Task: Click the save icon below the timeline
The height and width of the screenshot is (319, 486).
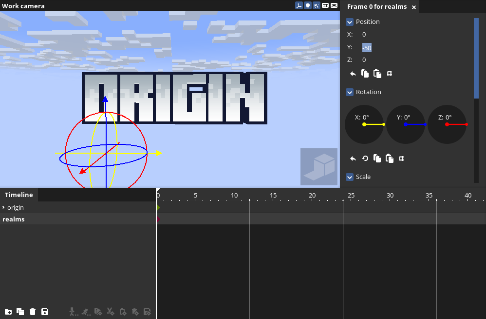Action: (x=45, y=312)
